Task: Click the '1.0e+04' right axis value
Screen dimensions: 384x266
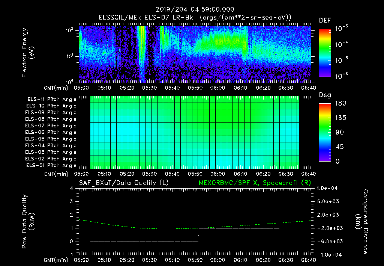Action: (x=327, y=188)
